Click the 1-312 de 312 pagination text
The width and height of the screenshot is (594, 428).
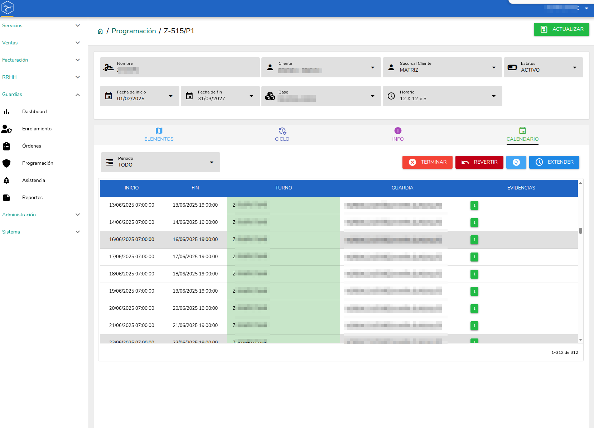(565, 352)
